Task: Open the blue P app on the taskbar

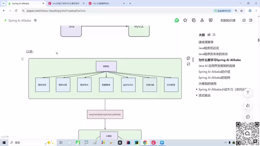Action: pos(162,142)
